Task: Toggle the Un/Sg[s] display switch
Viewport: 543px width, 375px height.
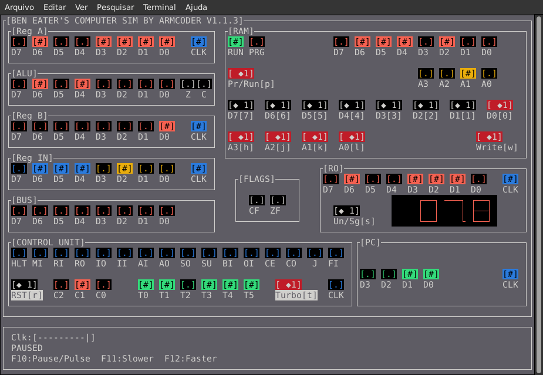Action: pos(347,211)
